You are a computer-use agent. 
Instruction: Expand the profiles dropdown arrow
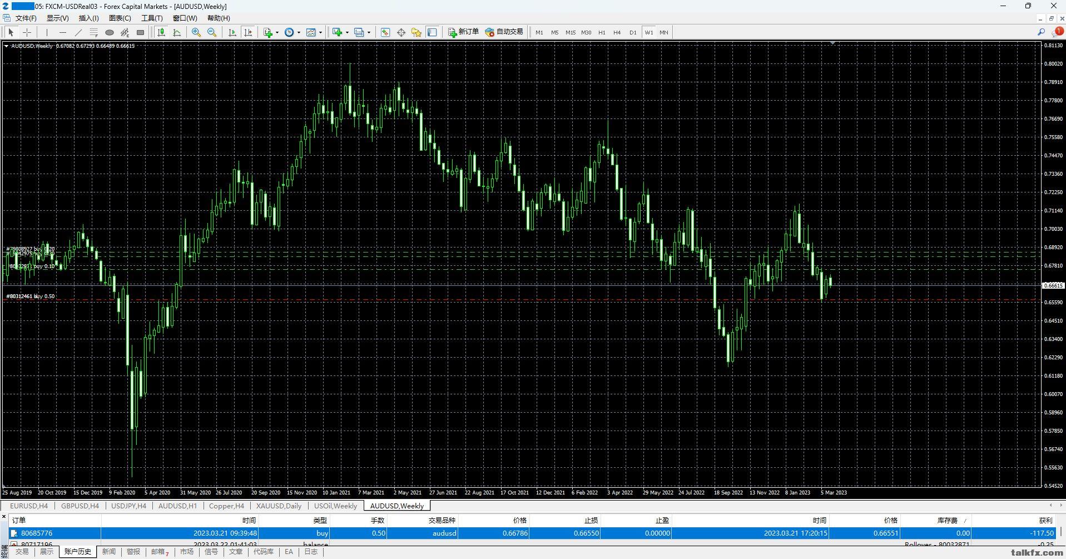[x=369, y=32]
